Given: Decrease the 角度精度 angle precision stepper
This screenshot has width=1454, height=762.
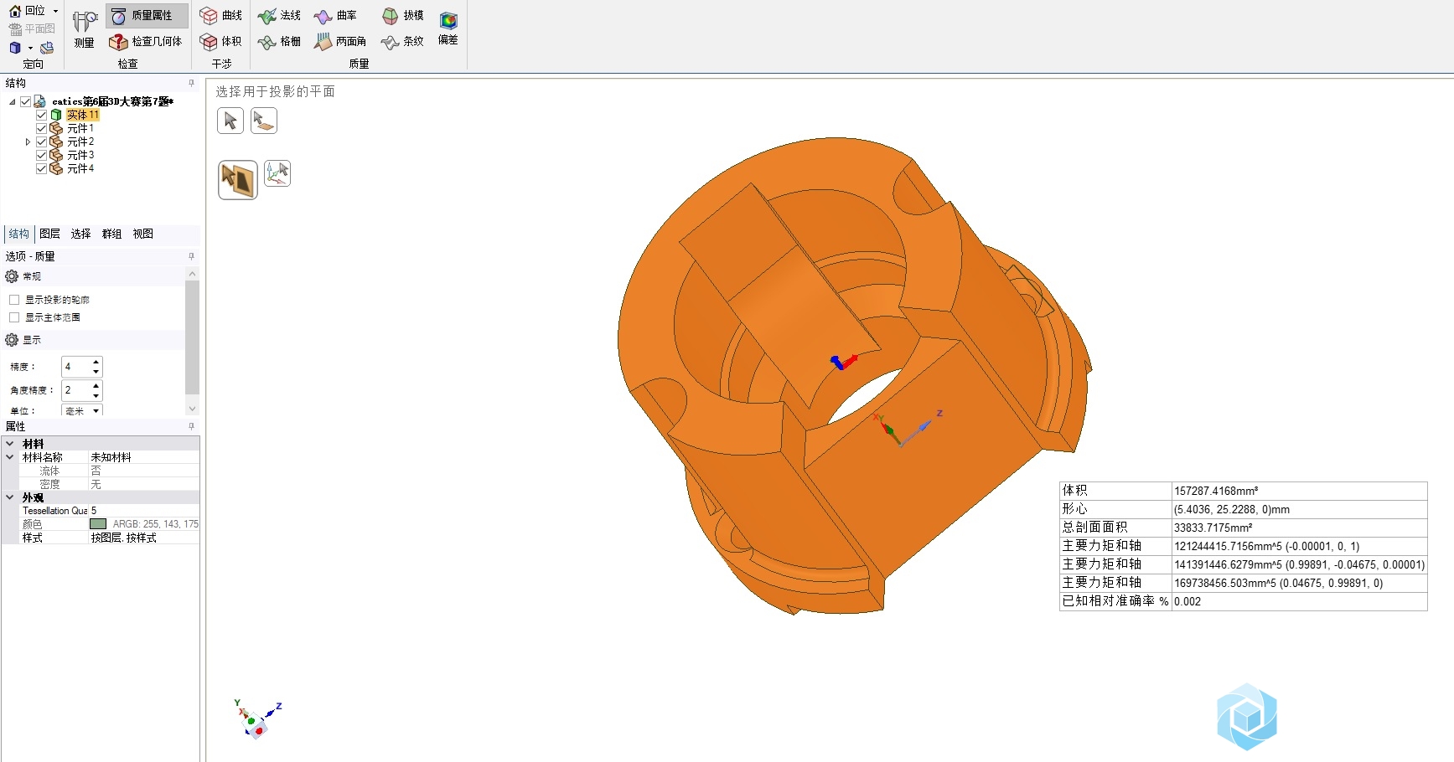Looking at the screenshot, I should (x=96, y=395).
